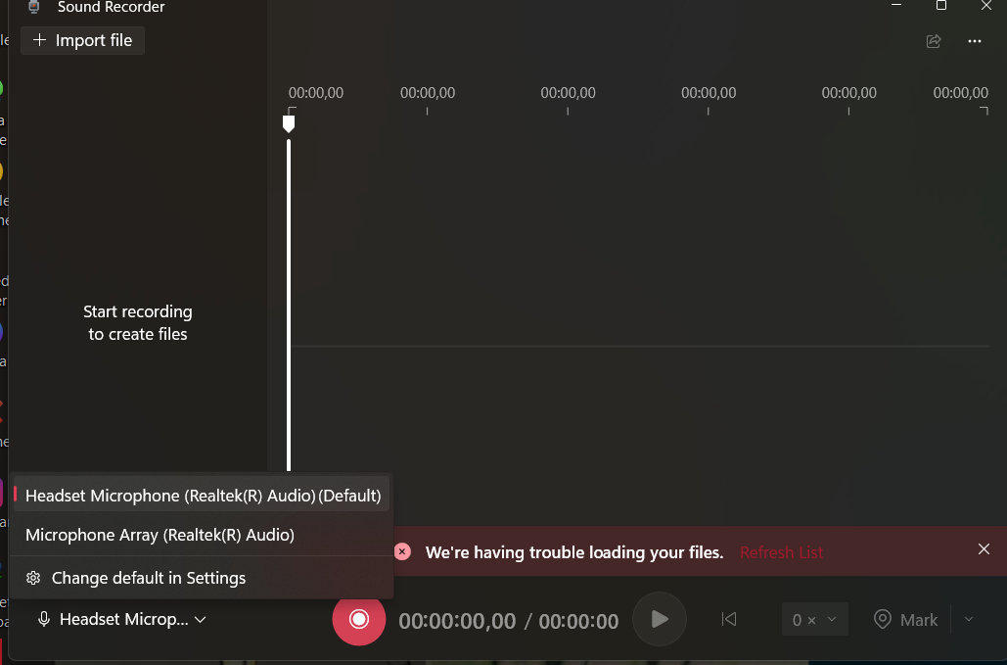Click the Sound Recorder app icon in title bar
Screen dimensions: 1007x665
[34, 7]
